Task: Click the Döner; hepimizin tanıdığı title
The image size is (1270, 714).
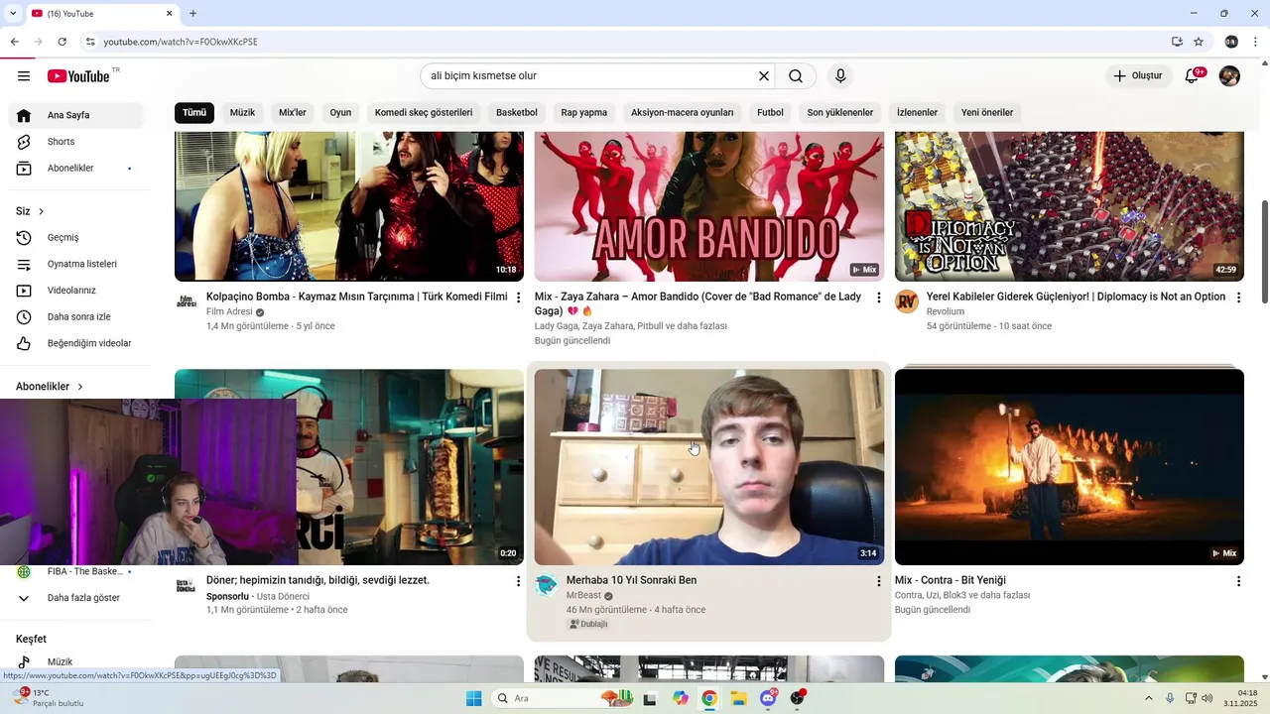Action: tap(317, 580)
